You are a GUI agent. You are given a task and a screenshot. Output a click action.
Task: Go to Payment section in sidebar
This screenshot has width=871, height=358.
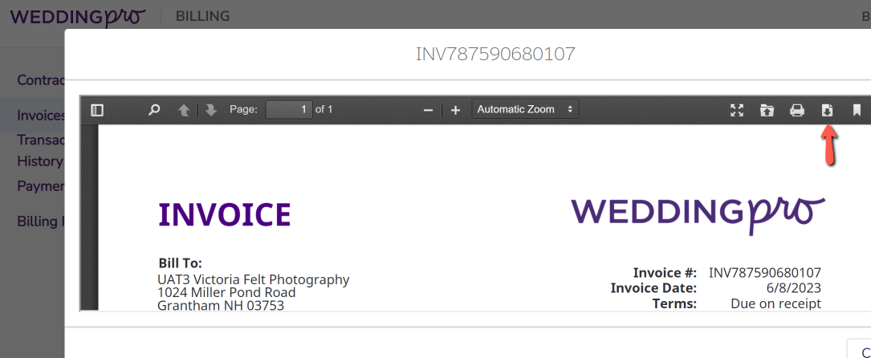pyautogui.click(x=41, y=185)
